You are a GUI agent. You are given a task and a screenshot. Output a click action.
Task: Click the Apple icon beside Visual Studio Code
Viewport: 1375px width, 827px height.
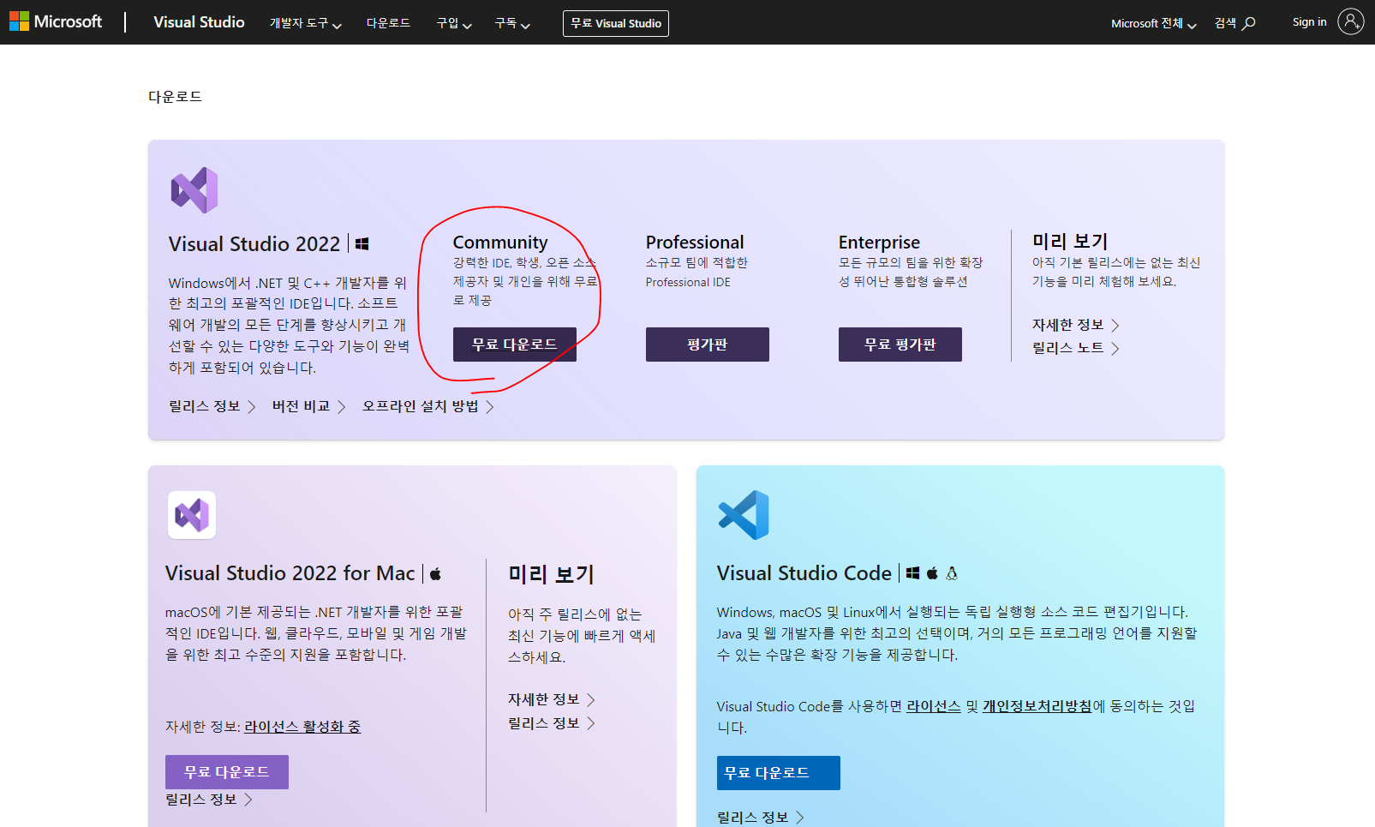pyautogui.click(x=932, y=573)
